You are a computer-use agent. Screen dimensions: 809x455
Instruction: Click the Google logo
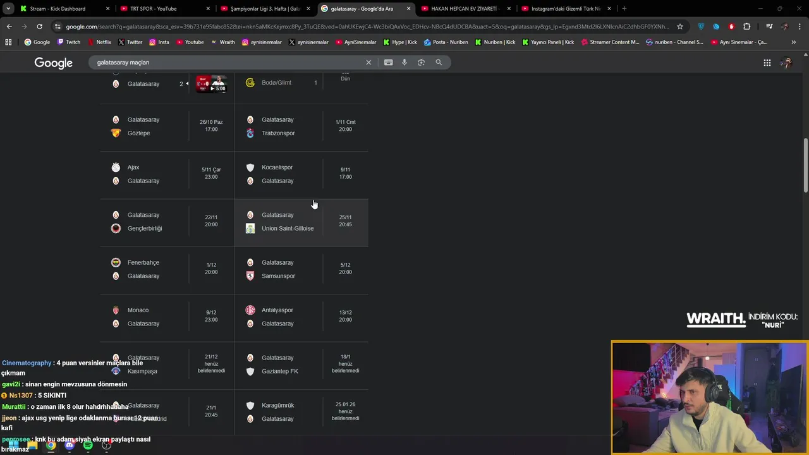pyautogui.click(x=53, y=63)
